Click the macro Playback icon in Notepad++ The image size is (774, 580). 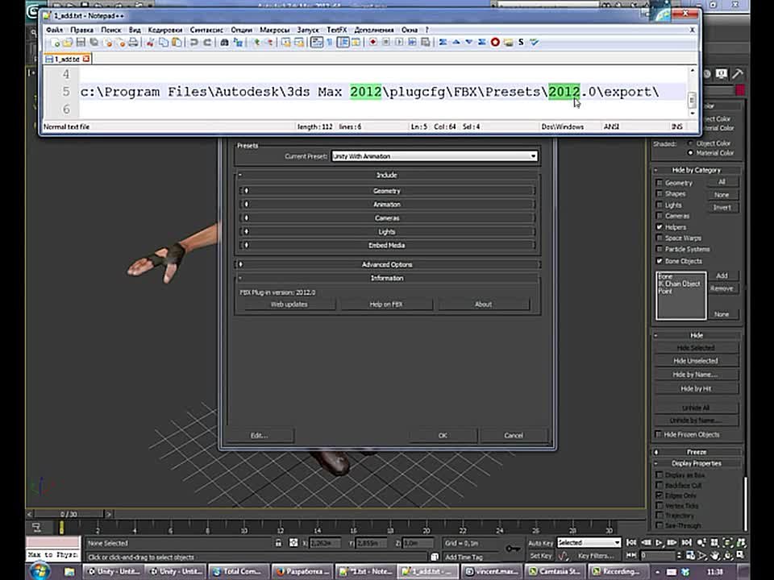click(399, 43)
